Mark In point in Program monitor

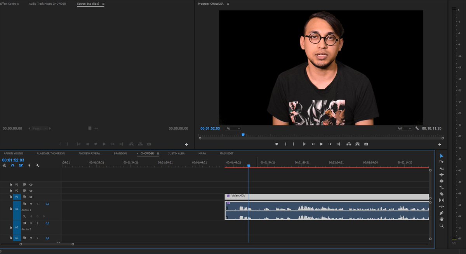tap(285, 144)
